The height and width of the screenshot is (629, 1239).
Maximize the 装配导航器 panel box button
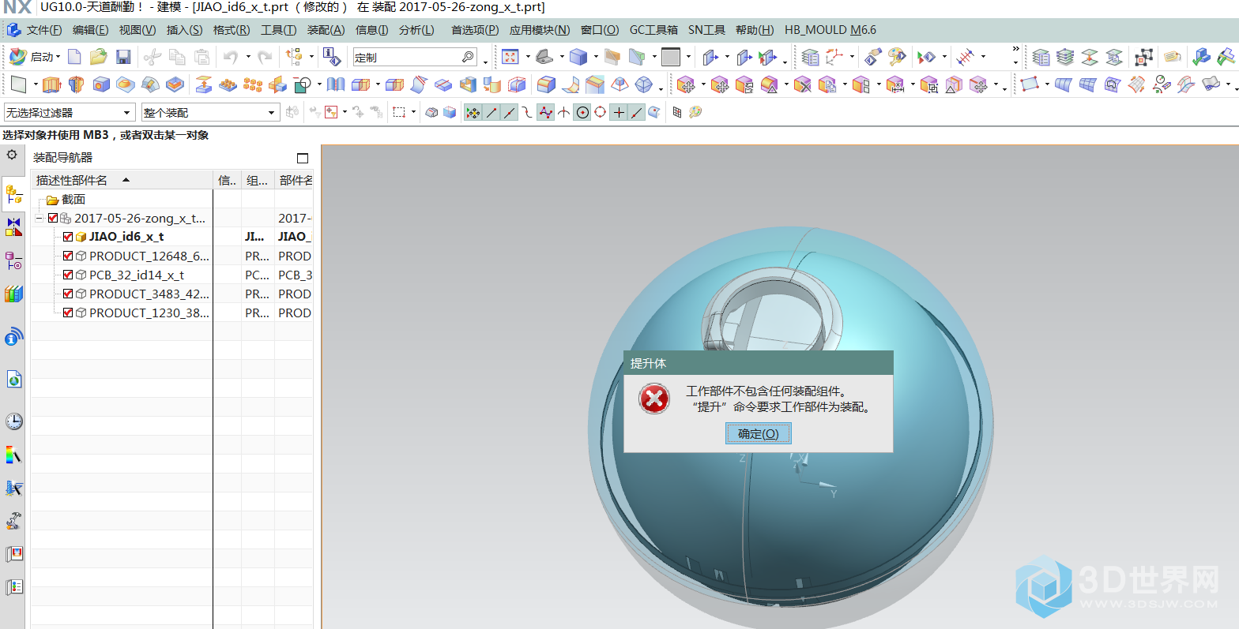pos(303,158)
